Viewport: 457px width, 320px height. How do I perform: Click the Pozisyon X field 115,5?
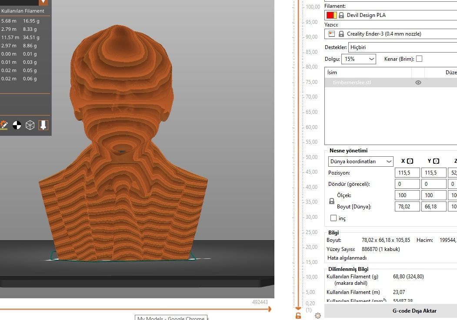[x=407, y=173]
